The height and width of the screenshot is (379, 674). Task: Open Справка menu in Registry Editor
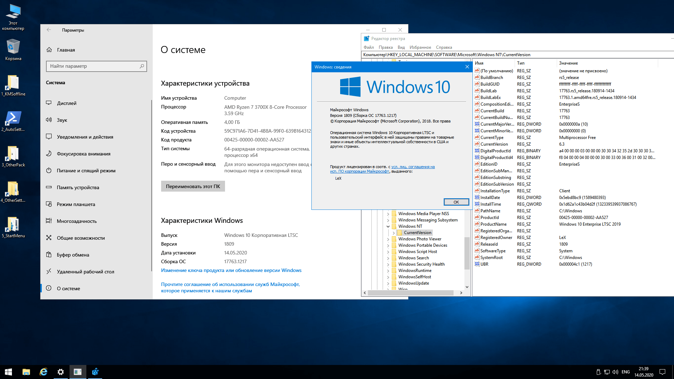444,47
